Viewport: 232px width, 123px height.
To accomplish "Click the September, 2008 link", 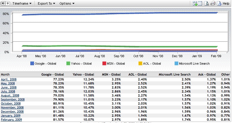I will tap(13, 99).
